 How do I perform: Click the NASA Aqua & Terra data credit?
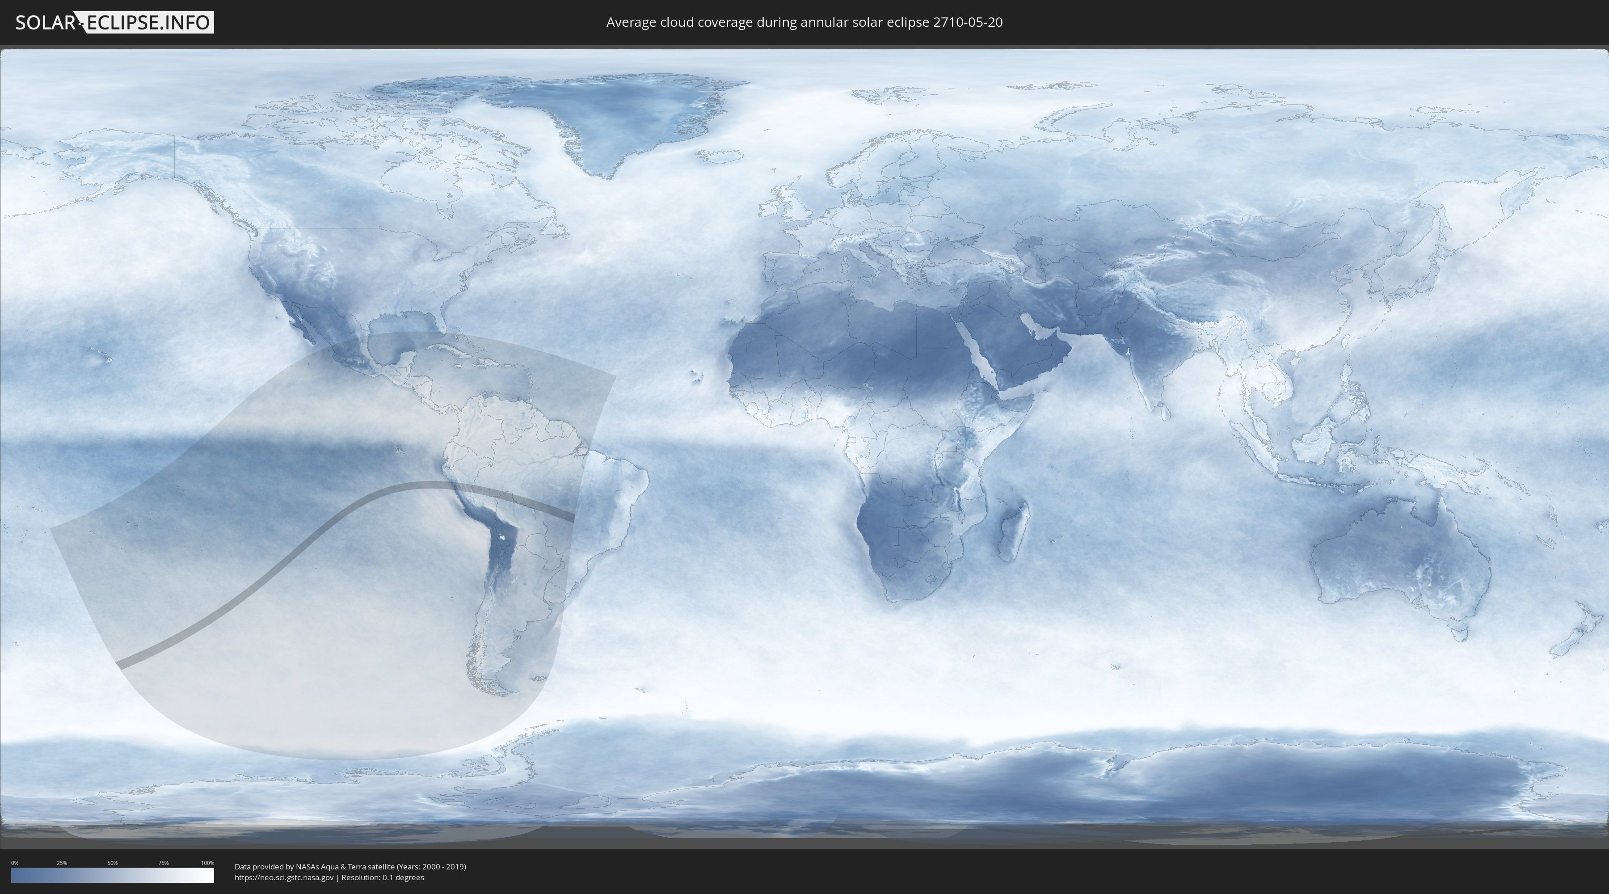(x=350, y=867)
